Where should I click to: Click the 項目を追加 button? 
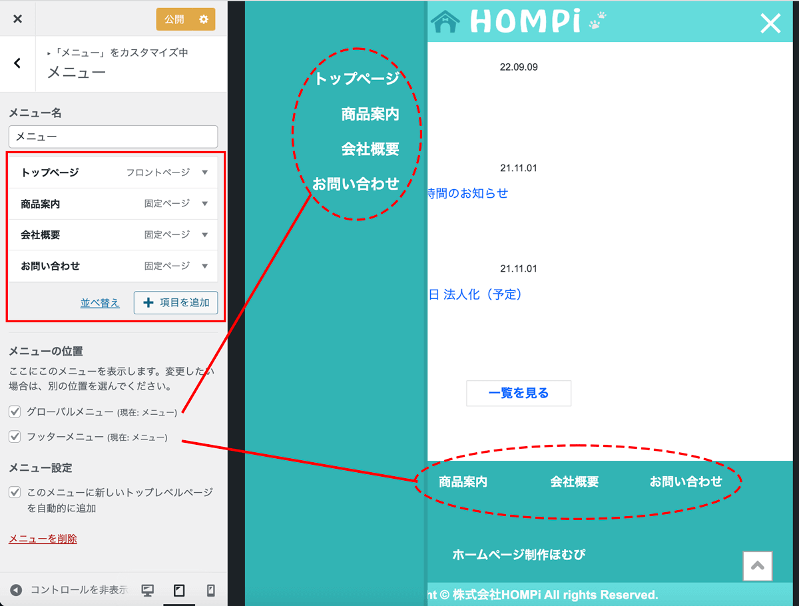tap(176, 302)
